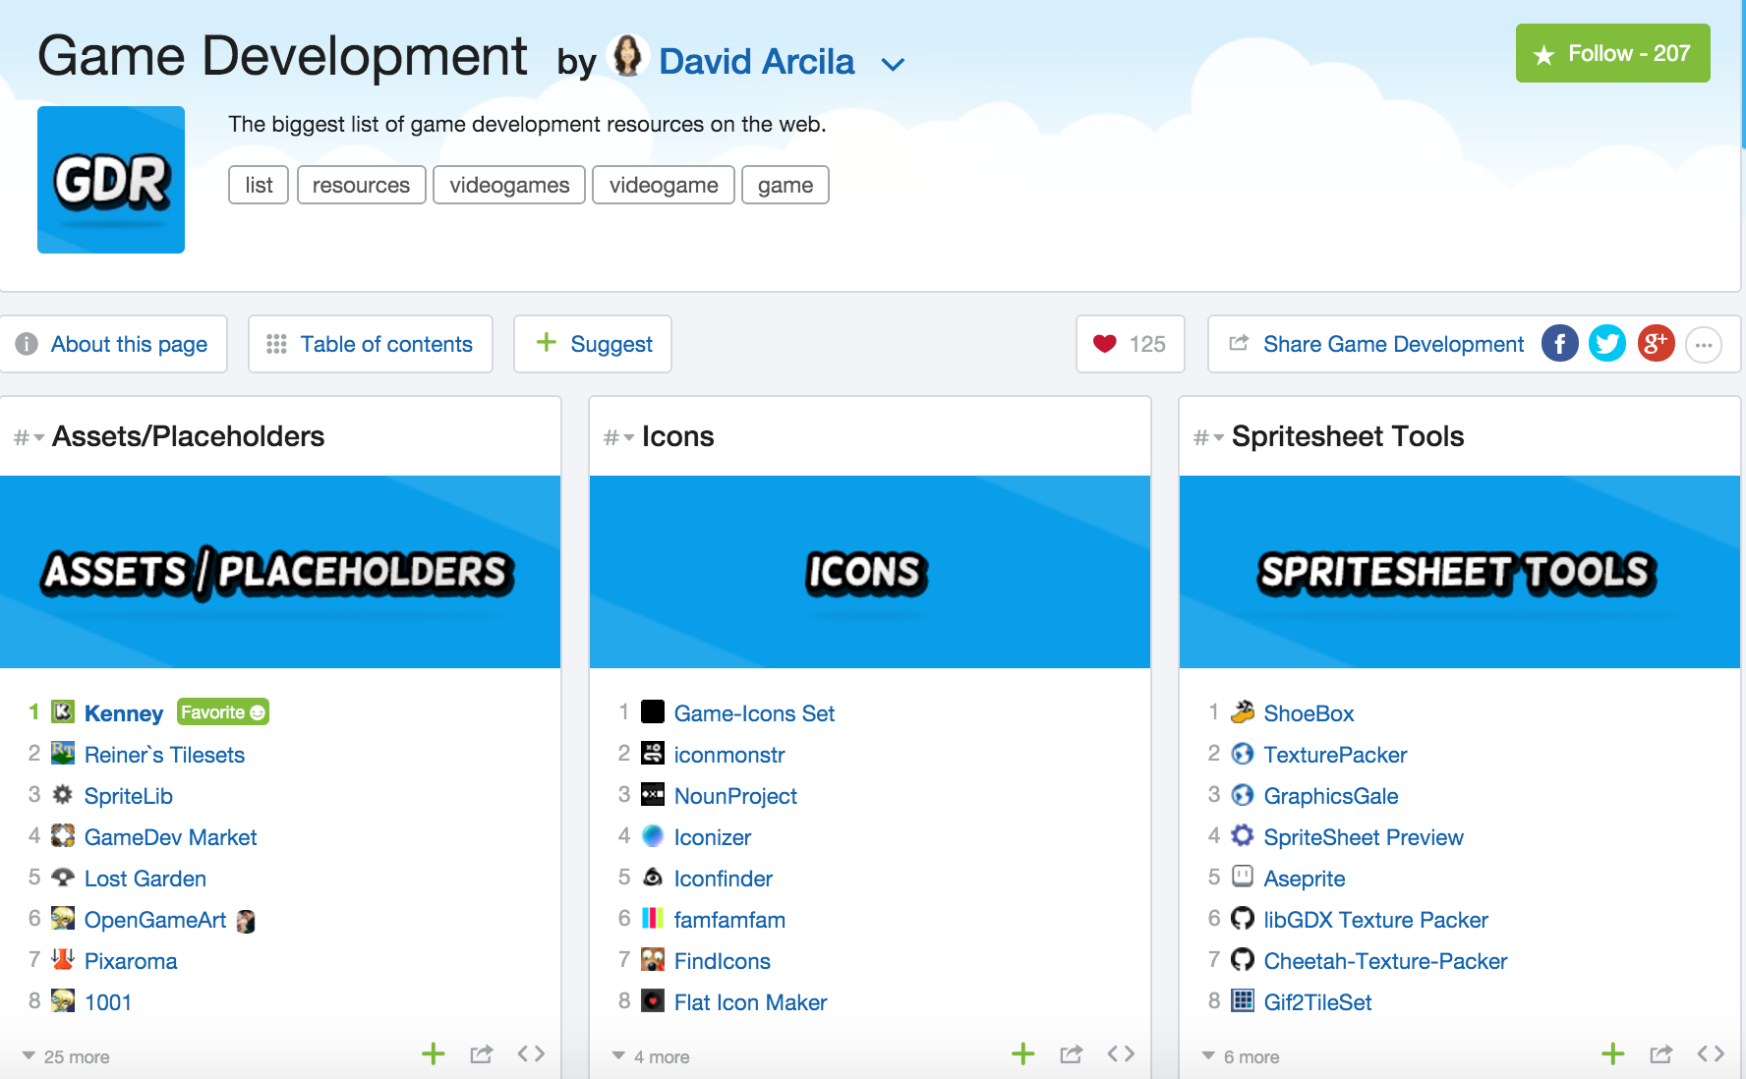Open the Spritesheet Tools section hash dropdown
This screenshot has width=1746, height=1079.
click(x=1208, y=437)
